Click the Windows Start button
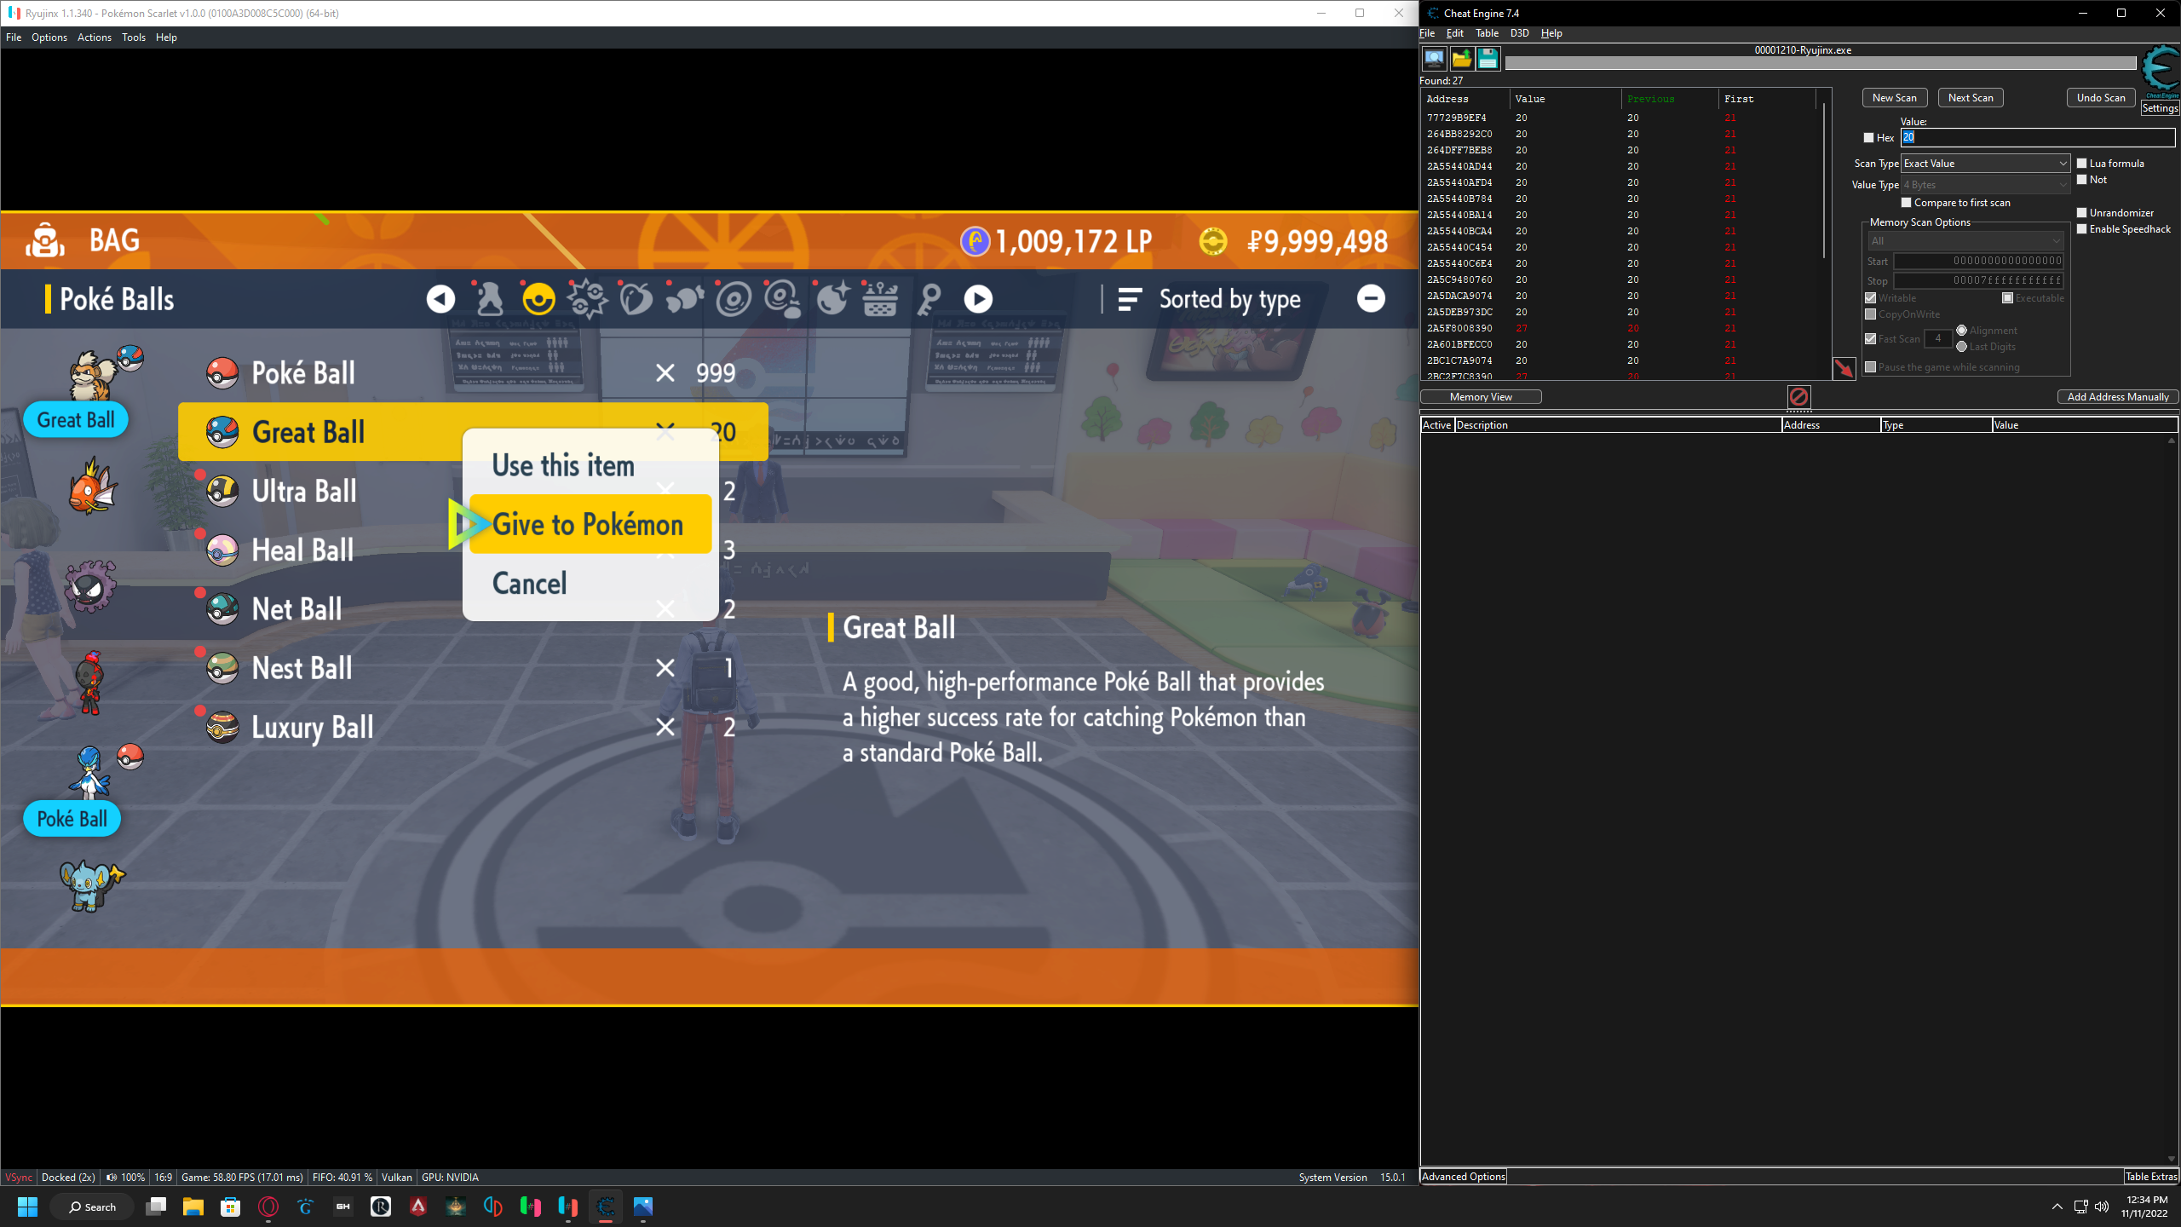The height and width of the screenshot is (1227, 2181). (27, 1207)
